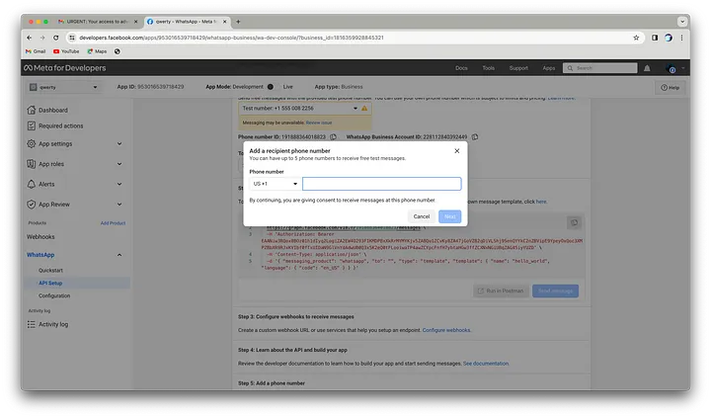Open Support in top navigation
The image size is (711, 418).
click(518, 68)
